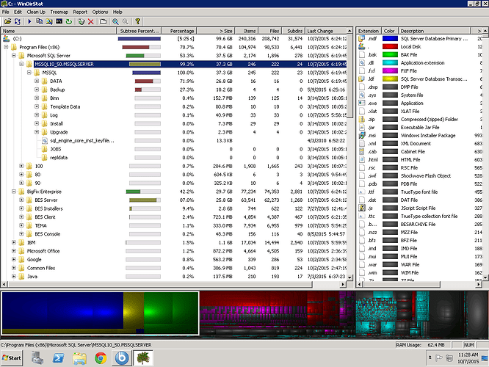Click the tree list vertical scrollbar down arrow
Viewport: 489px width, 367px height.
pyautogui.click(x=349, y=277)
